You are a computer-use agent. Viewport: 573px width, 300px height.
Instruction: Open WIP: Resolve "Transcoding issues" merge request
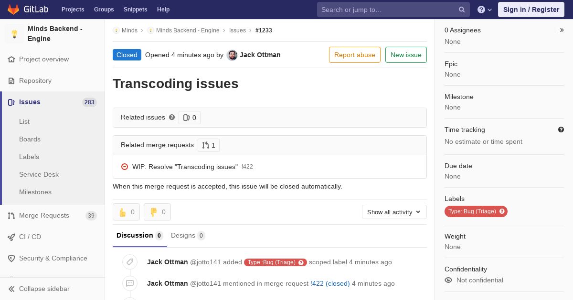pos(185,167)
